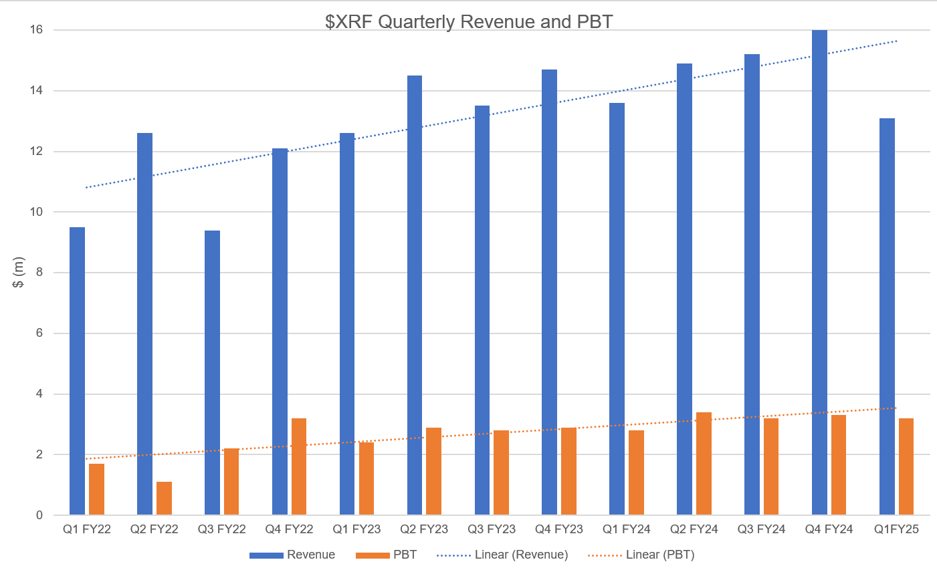Select the Q4 FY24 orange PBT bar

839,465
